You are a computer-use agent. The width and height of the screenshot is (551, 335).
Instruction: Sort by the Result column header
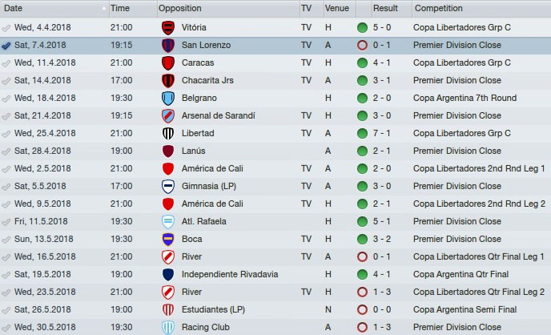pos(385,8)
